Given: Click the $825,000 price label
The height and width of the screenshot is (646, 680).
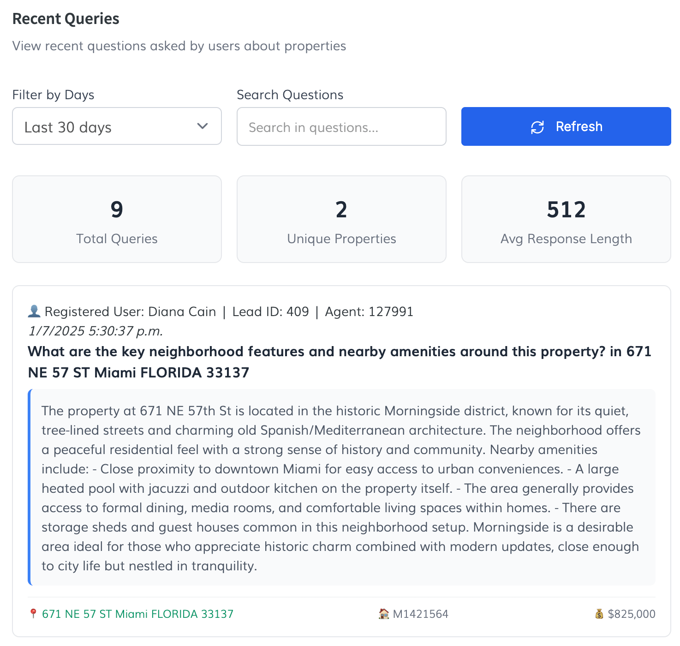Looking at the screenshot, I should tap(632, 614).
